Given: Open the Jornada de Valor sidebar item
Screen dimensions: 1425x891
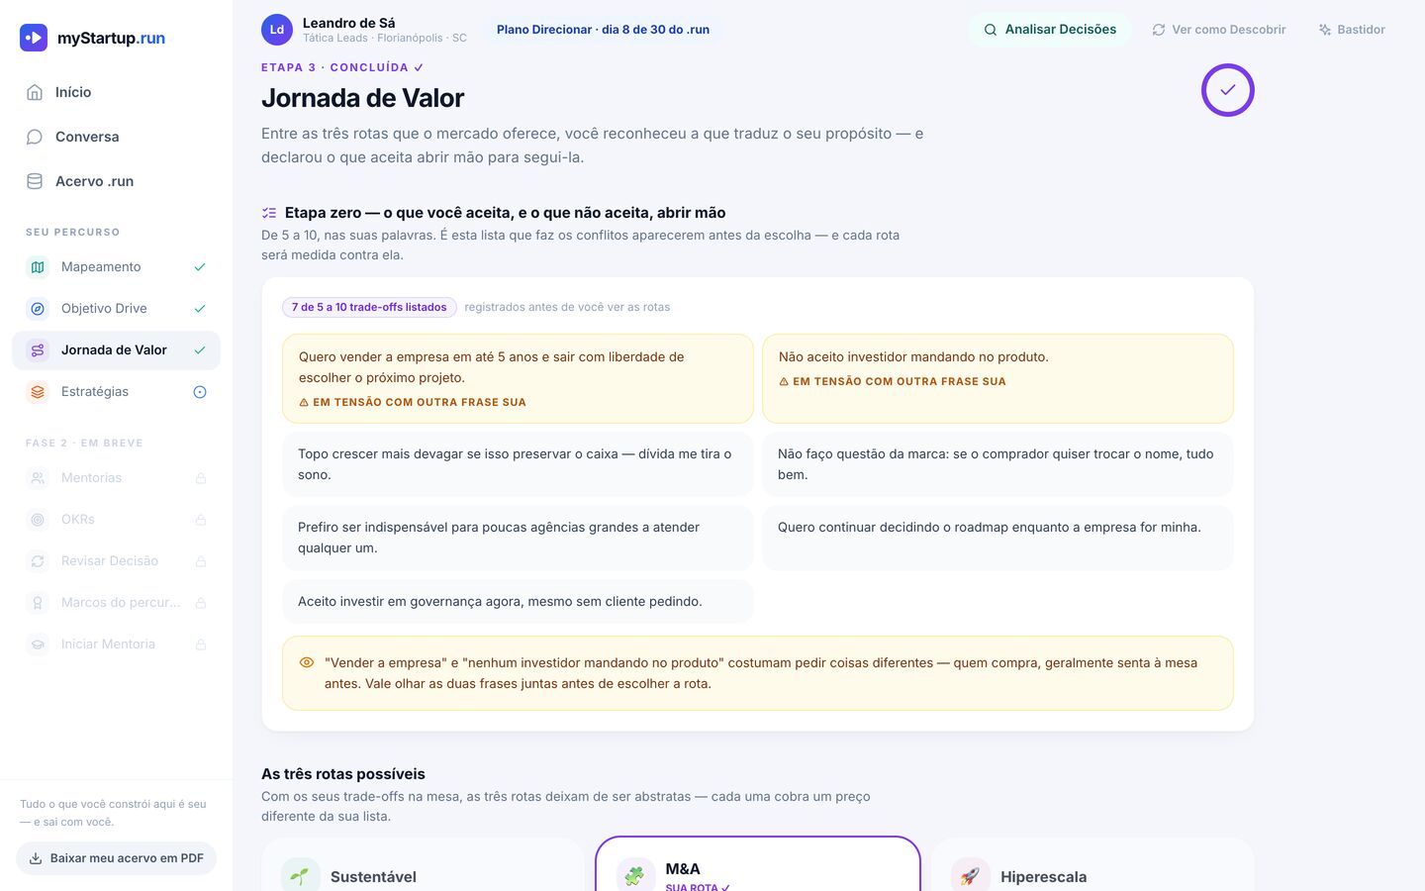Looking at the screenshot, I should point(116,350).
